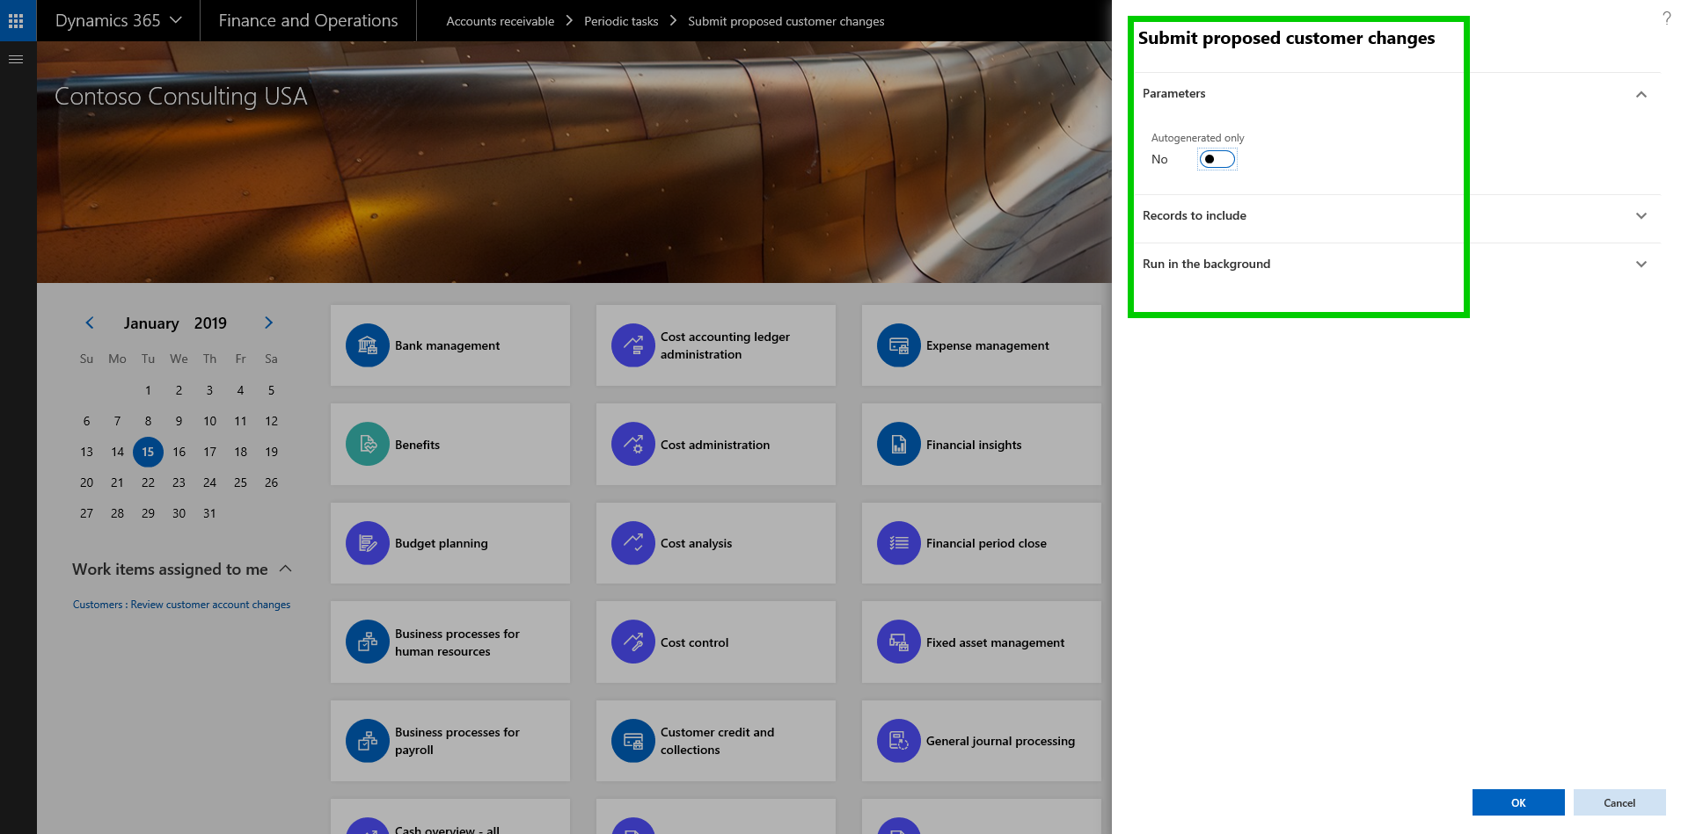This screenshot has width=1681, height=834.
Task: Toggle the Autogenerated only switch
Action: click(1217, 159)
